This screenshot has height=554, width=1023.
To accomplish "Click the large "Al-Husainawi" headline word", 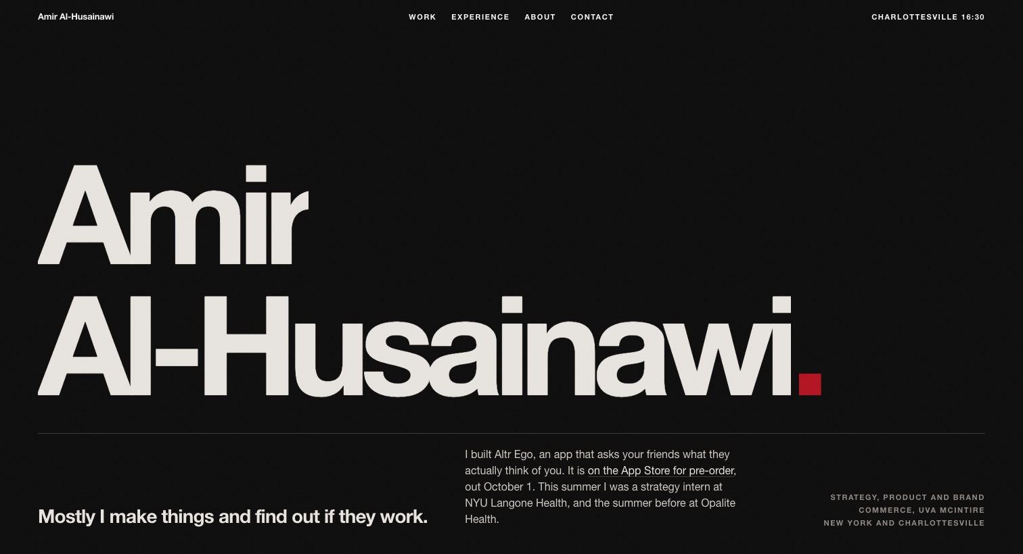I will pyautogui.click(x=415, y=346).
